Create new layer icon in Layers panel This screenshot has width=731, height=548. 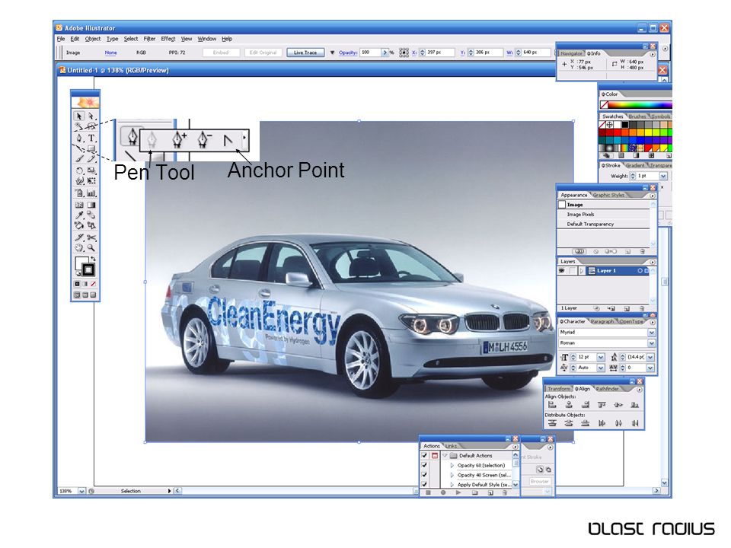click(x=627, y=308)
